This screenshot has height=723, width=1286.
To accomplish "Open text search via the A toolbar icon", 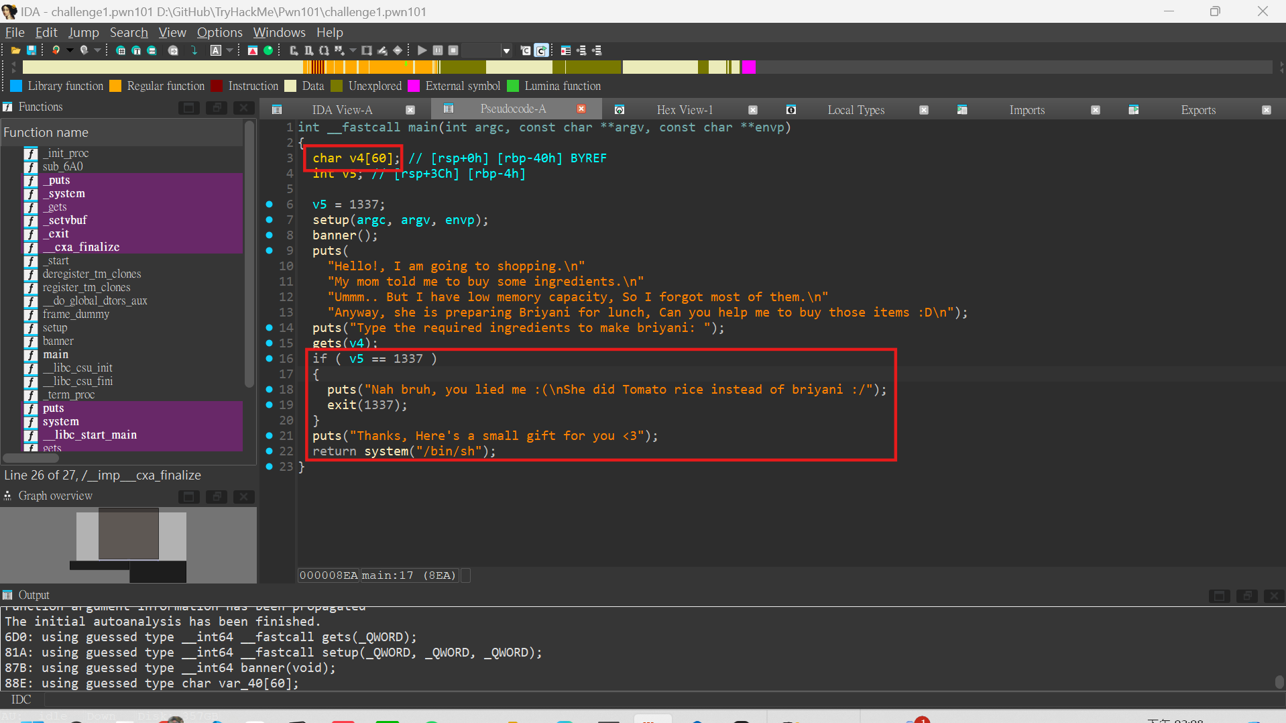I will (215, 50).
